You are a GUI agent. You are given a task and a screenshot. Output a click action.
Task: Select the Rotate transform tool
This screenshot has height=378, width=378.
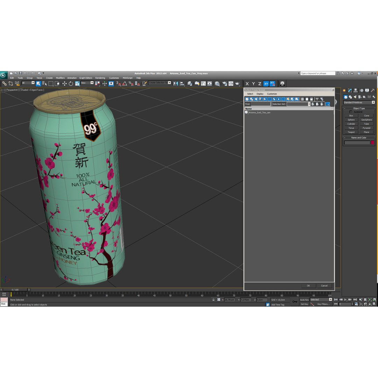coord(71,84)
